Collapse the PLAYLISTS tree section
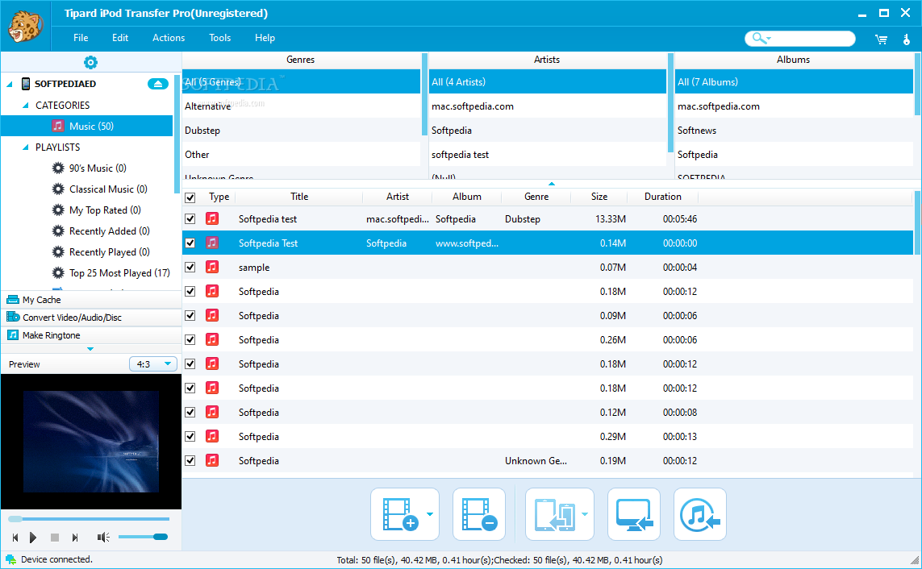Image resolution: width=922 pixels, height=569 pixels. pyautogui.click(x=25, y=147)
